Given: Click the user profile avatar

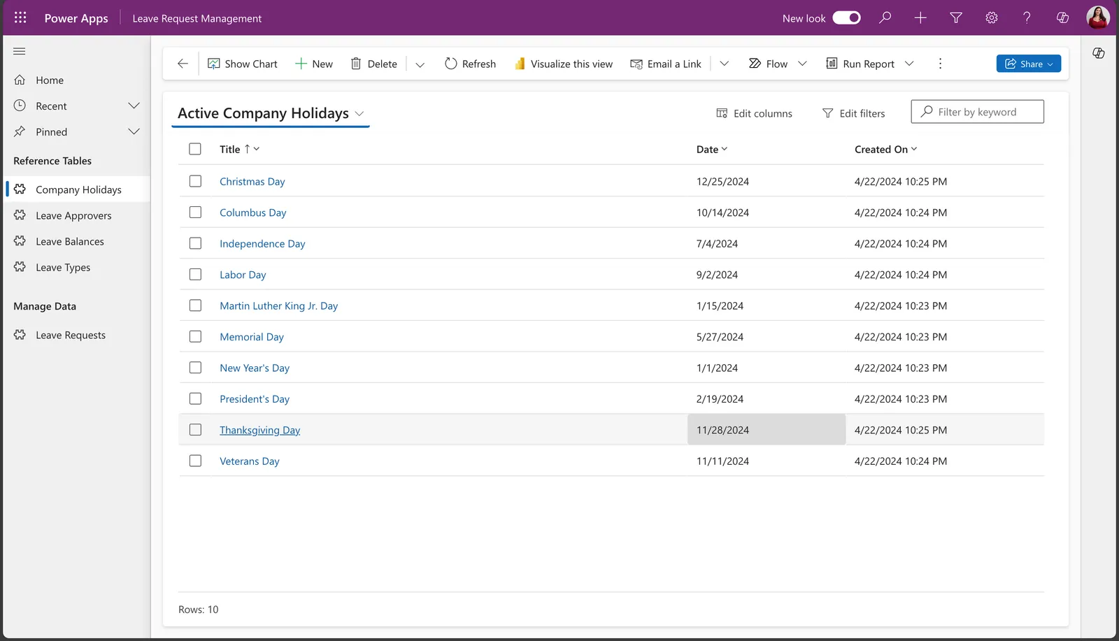Looking at the screenshot, I should 1098,17.
